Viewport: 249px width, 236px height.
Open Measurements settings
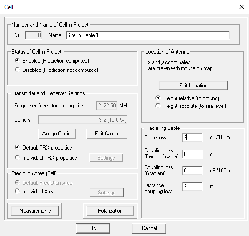coord(35,211)
